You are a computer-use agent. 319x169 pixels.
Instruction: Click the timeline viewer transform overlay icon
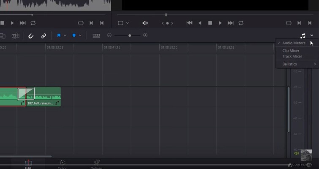(121, 23)
